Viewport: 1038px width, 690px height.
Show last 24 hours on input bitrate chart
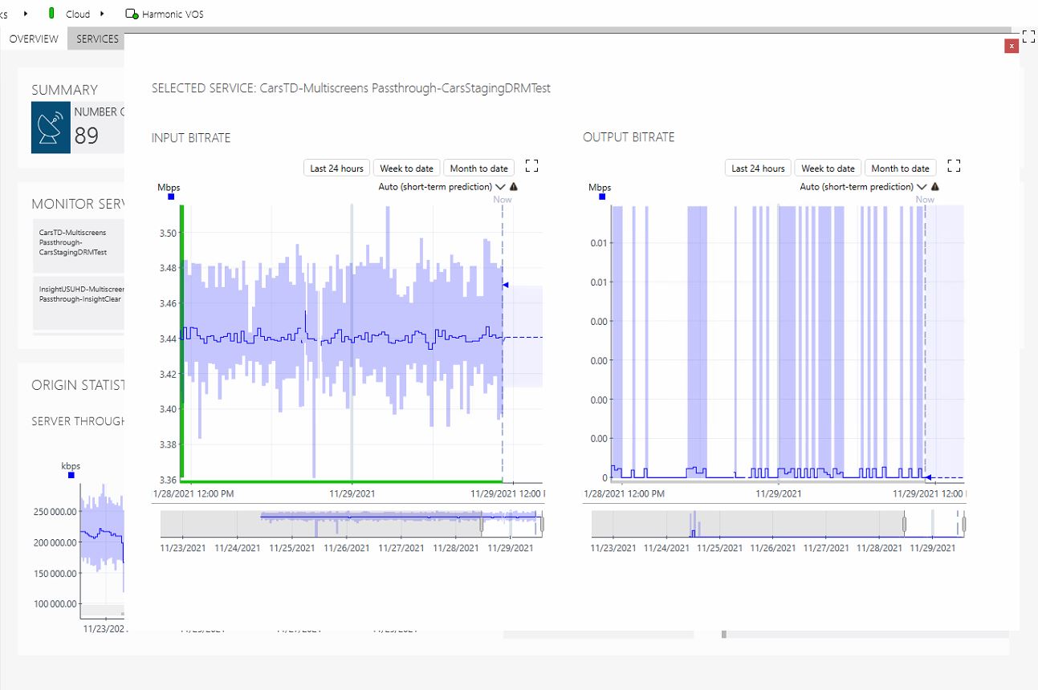(337, 168)
